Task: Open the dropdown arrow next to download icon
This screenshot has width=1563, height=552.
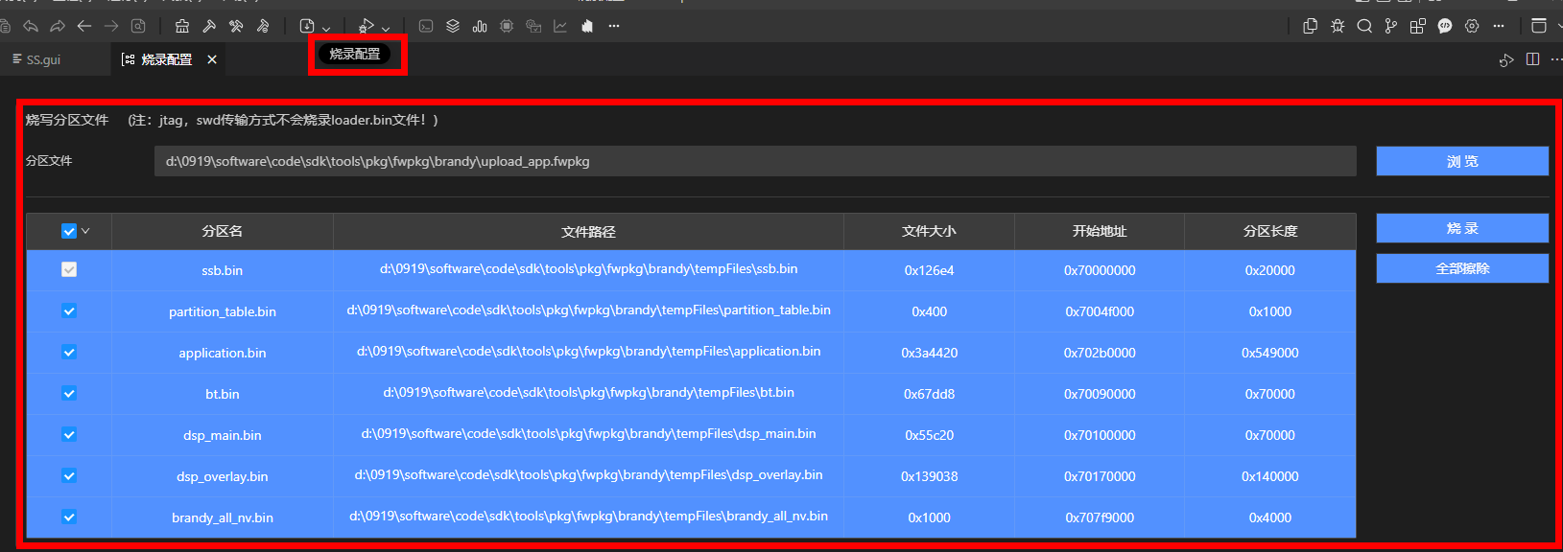Action: point(326,28)
